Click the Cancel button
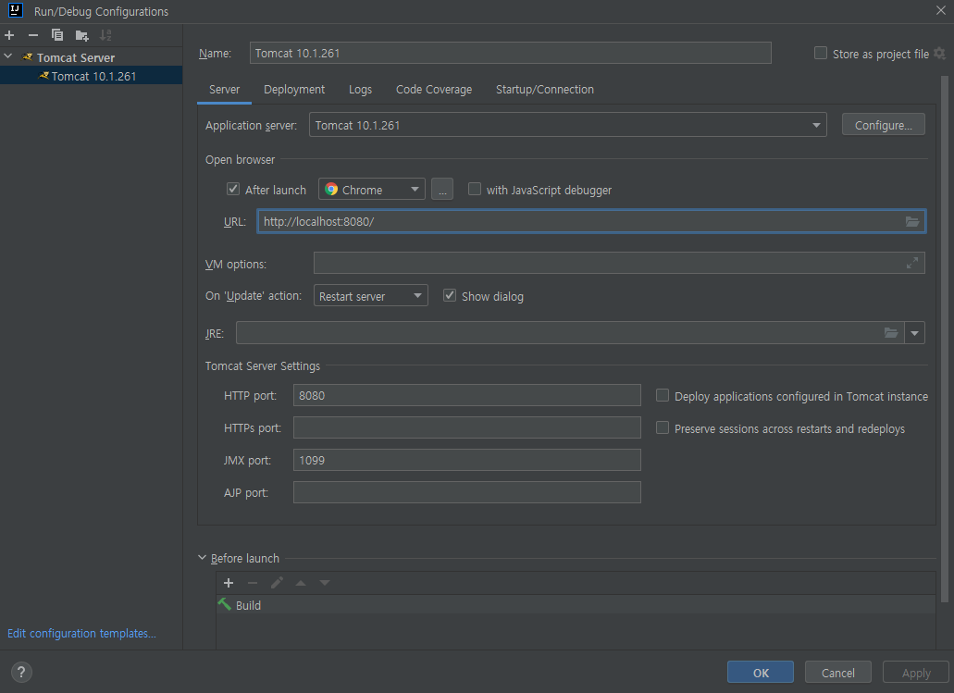 click(x=837, y=673)
